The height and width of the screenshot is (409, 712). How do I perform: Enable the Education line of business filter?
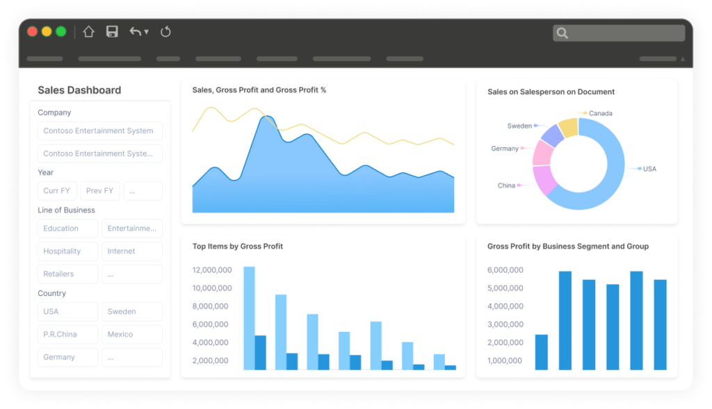pyautogui.click(x=67, y=228)
